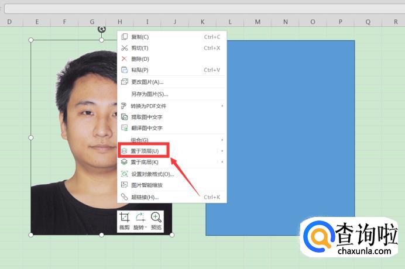This screenshot has width=405, height=269.
Task: Click the clipboard icon beside 粘贴(P)
Action: point(125,70)
